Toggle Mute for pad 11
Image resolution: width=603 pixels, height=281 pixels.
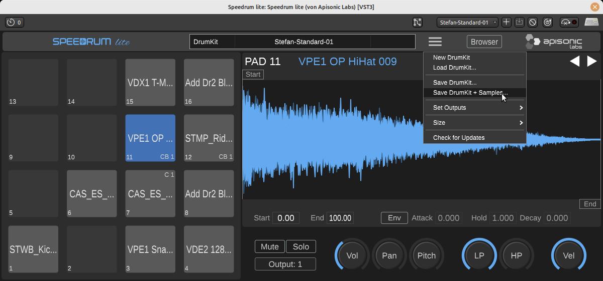pos(270,246)
